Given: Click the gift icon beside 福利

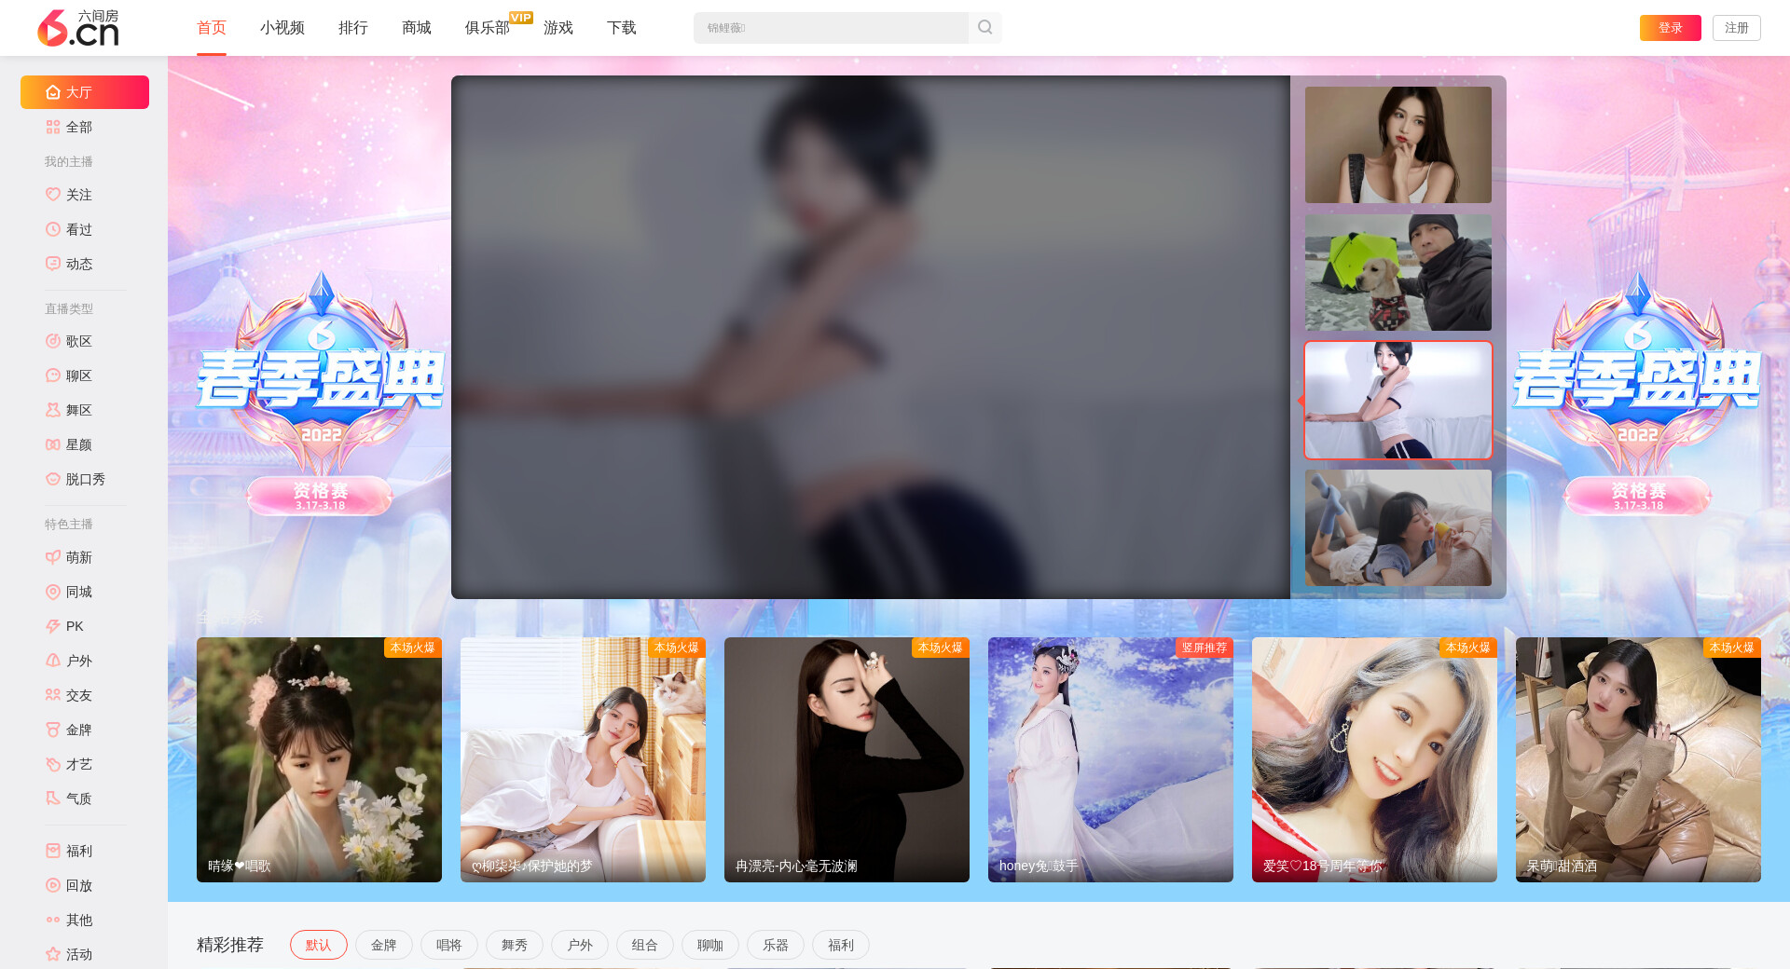Looking at the screenshot, I should click(53, 851).
